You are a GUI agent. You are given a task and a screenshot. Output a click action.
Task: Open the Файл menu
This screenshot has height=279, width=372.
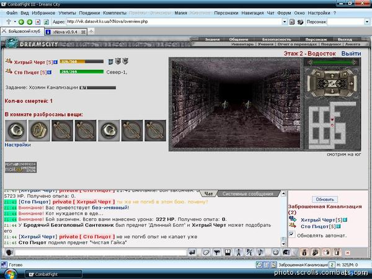[x=12, y=13]
